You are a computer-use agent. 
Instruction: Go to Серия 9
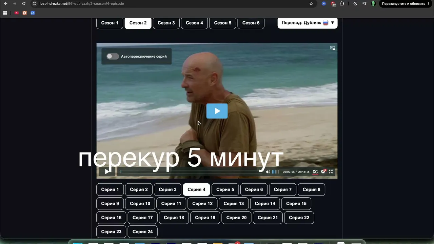tap(110, 203)
